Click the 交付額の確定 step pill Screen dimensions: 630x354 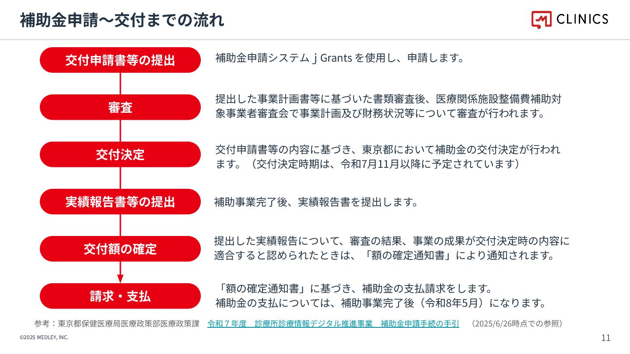pyautogui.click(x=120, y=249)
